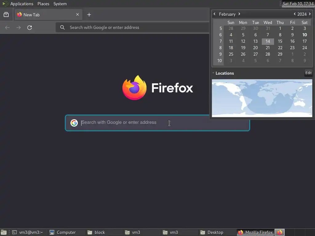Image resolution: width=315 pixels, height=236 pixels.
Task: Click the world map in Locations
Action: 262,98
